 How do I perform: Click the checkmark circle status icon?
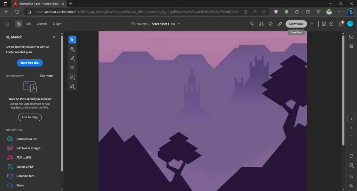point(324,24)
